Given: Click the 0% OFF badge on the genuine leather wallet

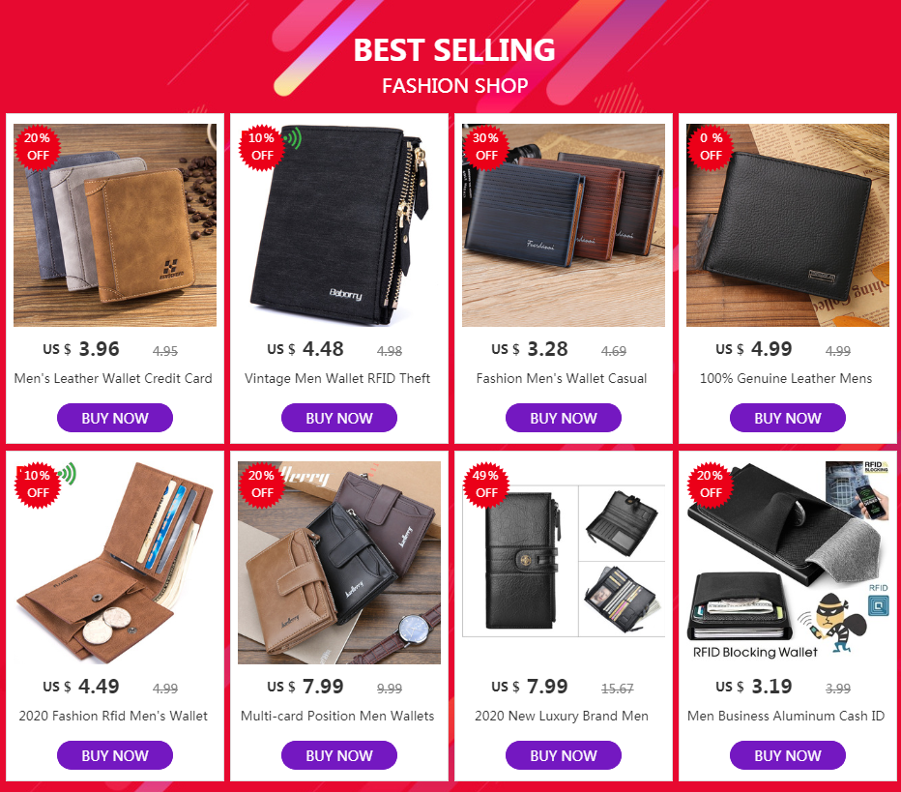Looking at the screenshot, I should click(x=711, y=147).
